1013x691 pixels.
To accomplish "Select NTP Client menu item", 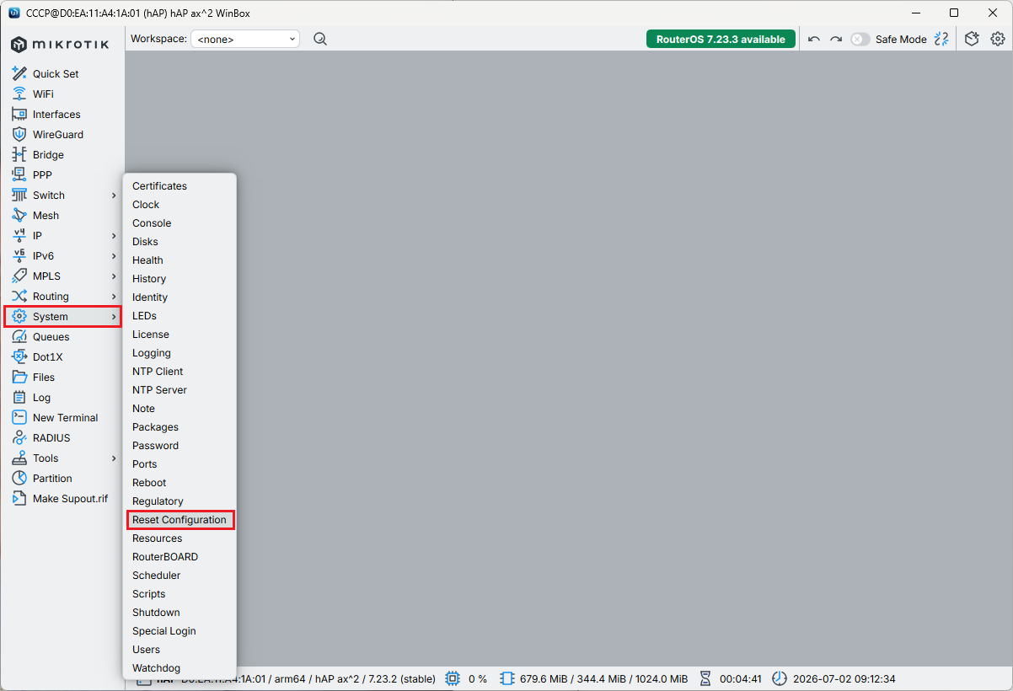I will (x=158, y=372).
